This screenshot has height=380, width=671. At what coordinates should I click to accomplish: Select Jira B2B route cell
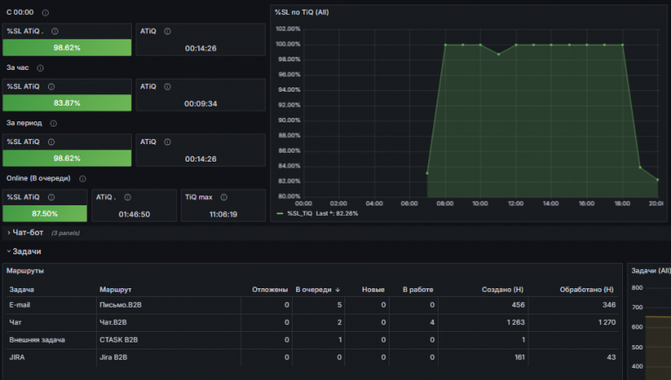coord(114,357)
